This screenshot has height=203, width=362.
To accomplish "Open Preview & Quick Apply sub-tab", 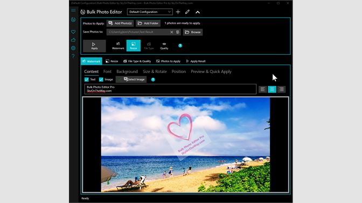I will pos(211,71).
